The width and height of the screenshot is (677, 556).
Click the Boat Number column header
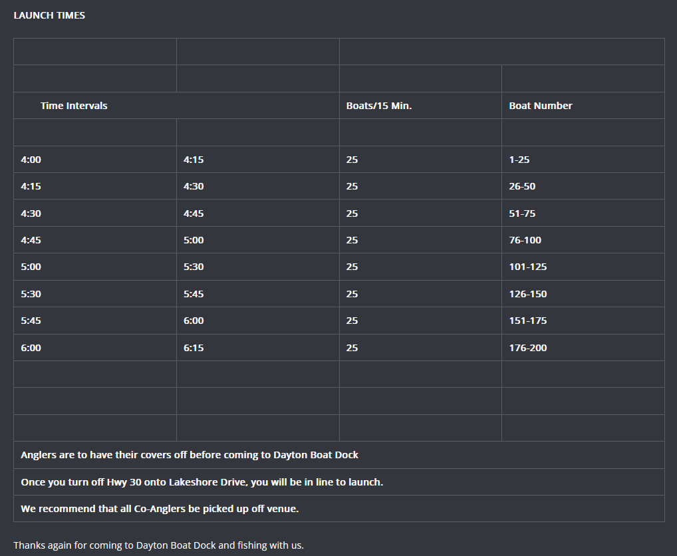click(541, 106)
